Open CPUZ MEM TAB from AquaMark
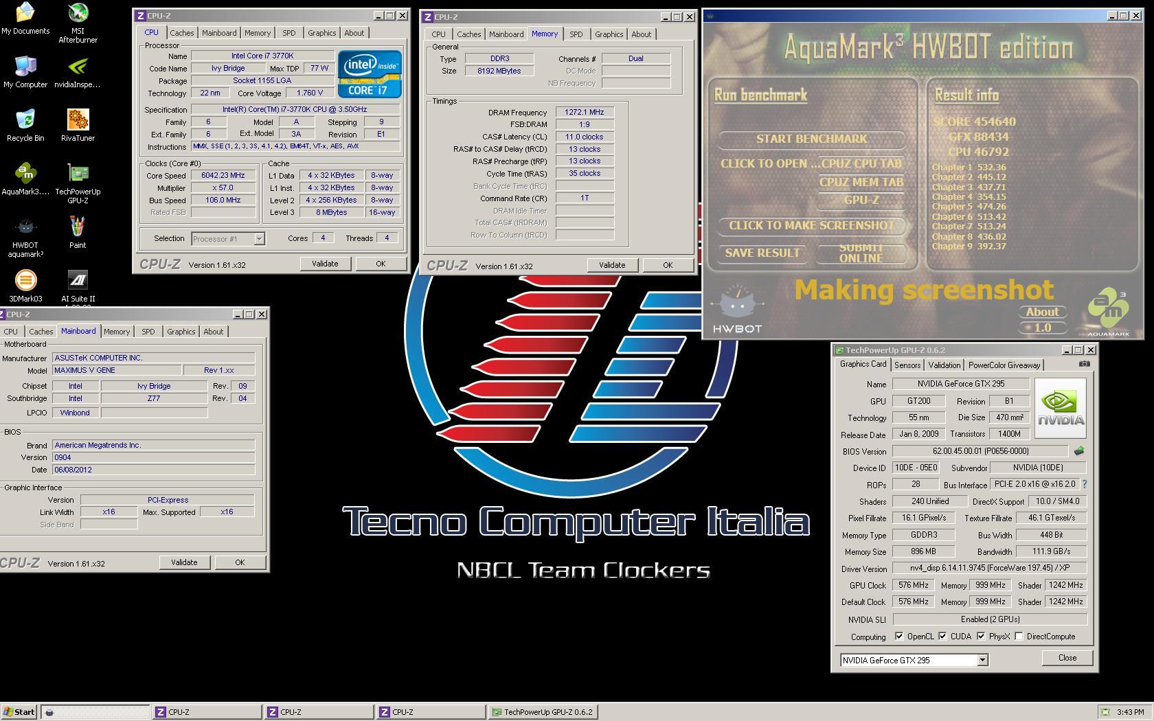Viewport: 1154px width, 721px height. (861, 183)
